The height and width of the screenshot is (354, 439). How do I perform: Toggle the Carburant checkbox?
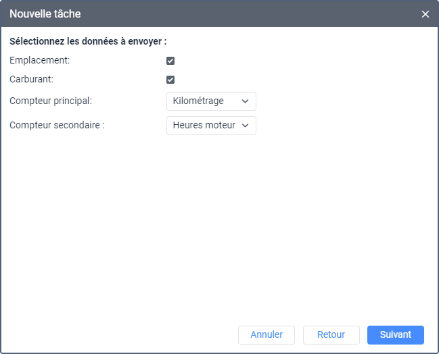(x=170, y=80)
